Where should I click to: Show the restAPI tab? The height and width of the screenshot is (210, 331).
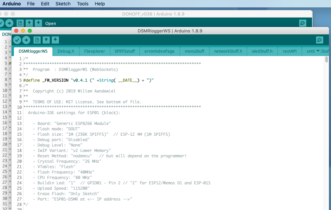289,51
